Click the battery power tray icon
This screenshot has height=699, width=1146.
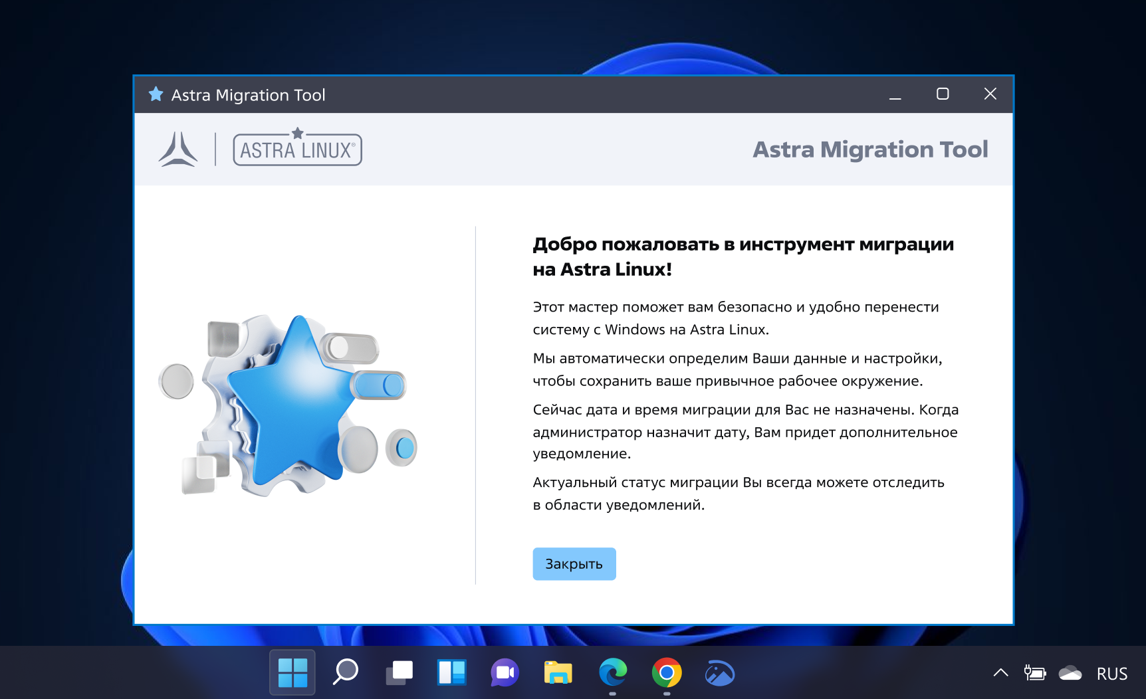coord(1034,673)
